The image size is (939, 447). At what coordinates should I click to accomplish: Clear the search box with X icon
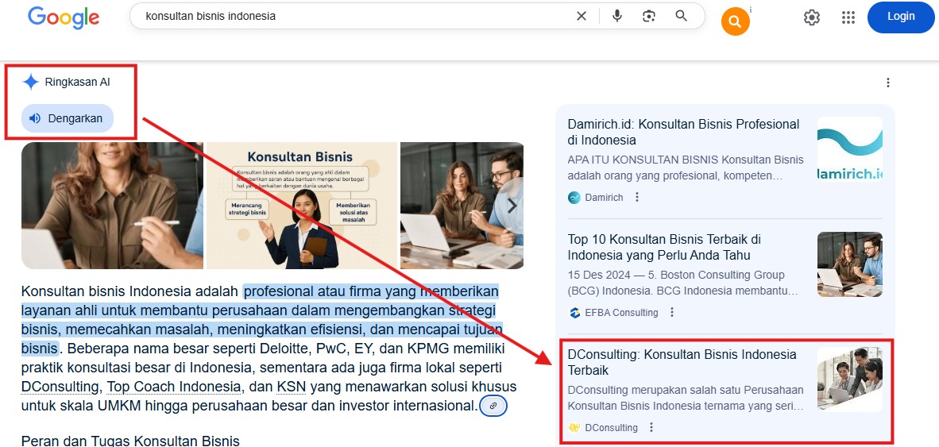(581, 16)
